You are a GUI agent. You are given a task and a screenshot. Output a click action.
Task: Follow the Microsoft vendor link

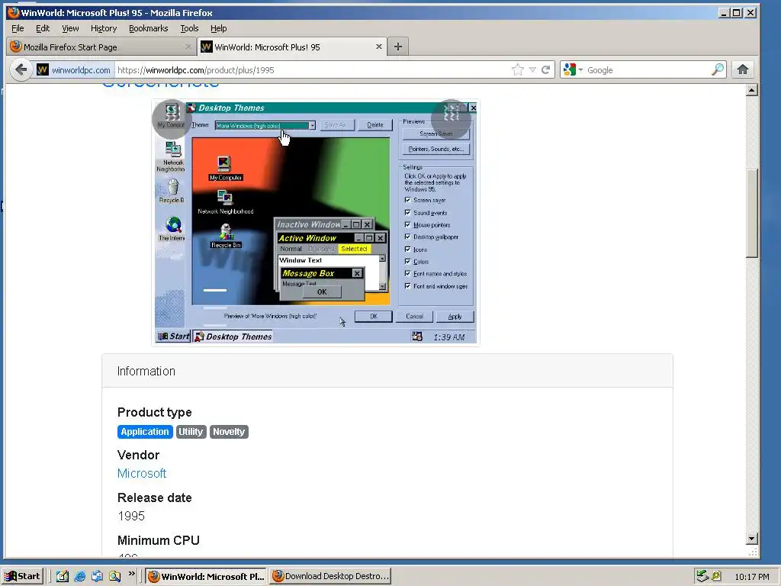coord(142,473)
